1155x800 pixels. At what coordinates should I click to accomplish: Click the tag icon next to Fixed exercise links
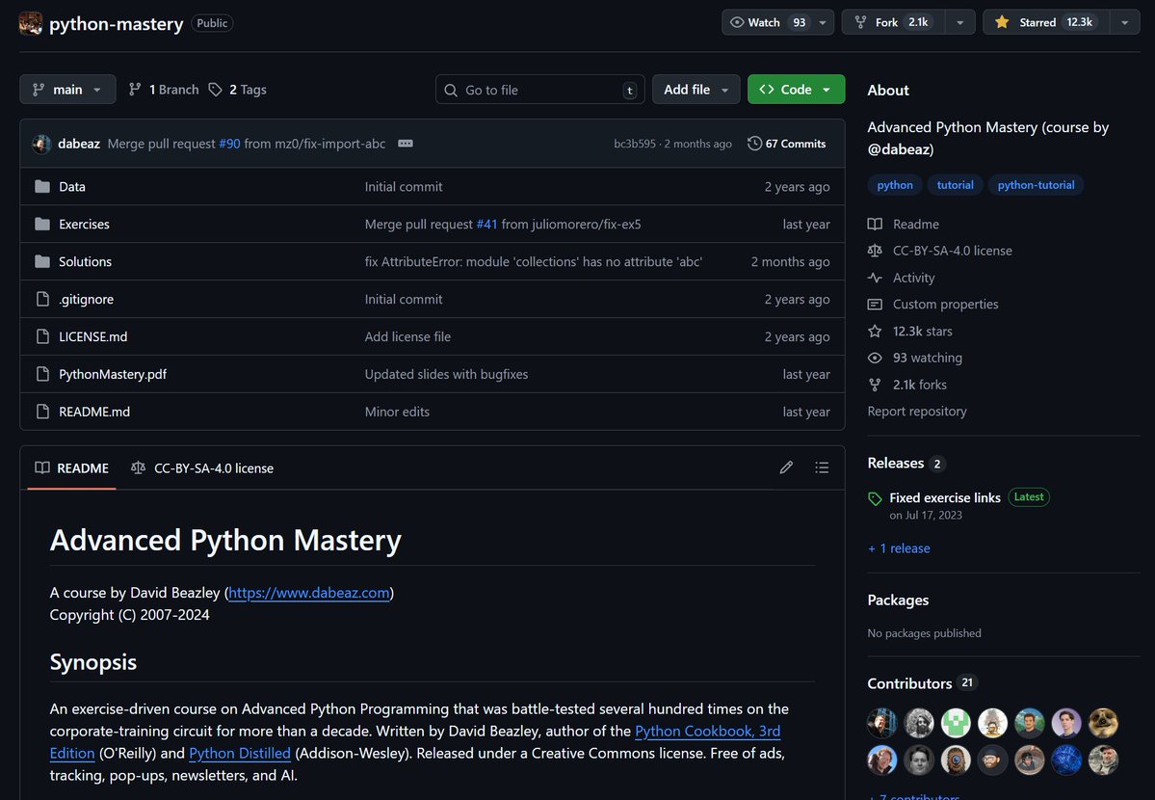875,499
